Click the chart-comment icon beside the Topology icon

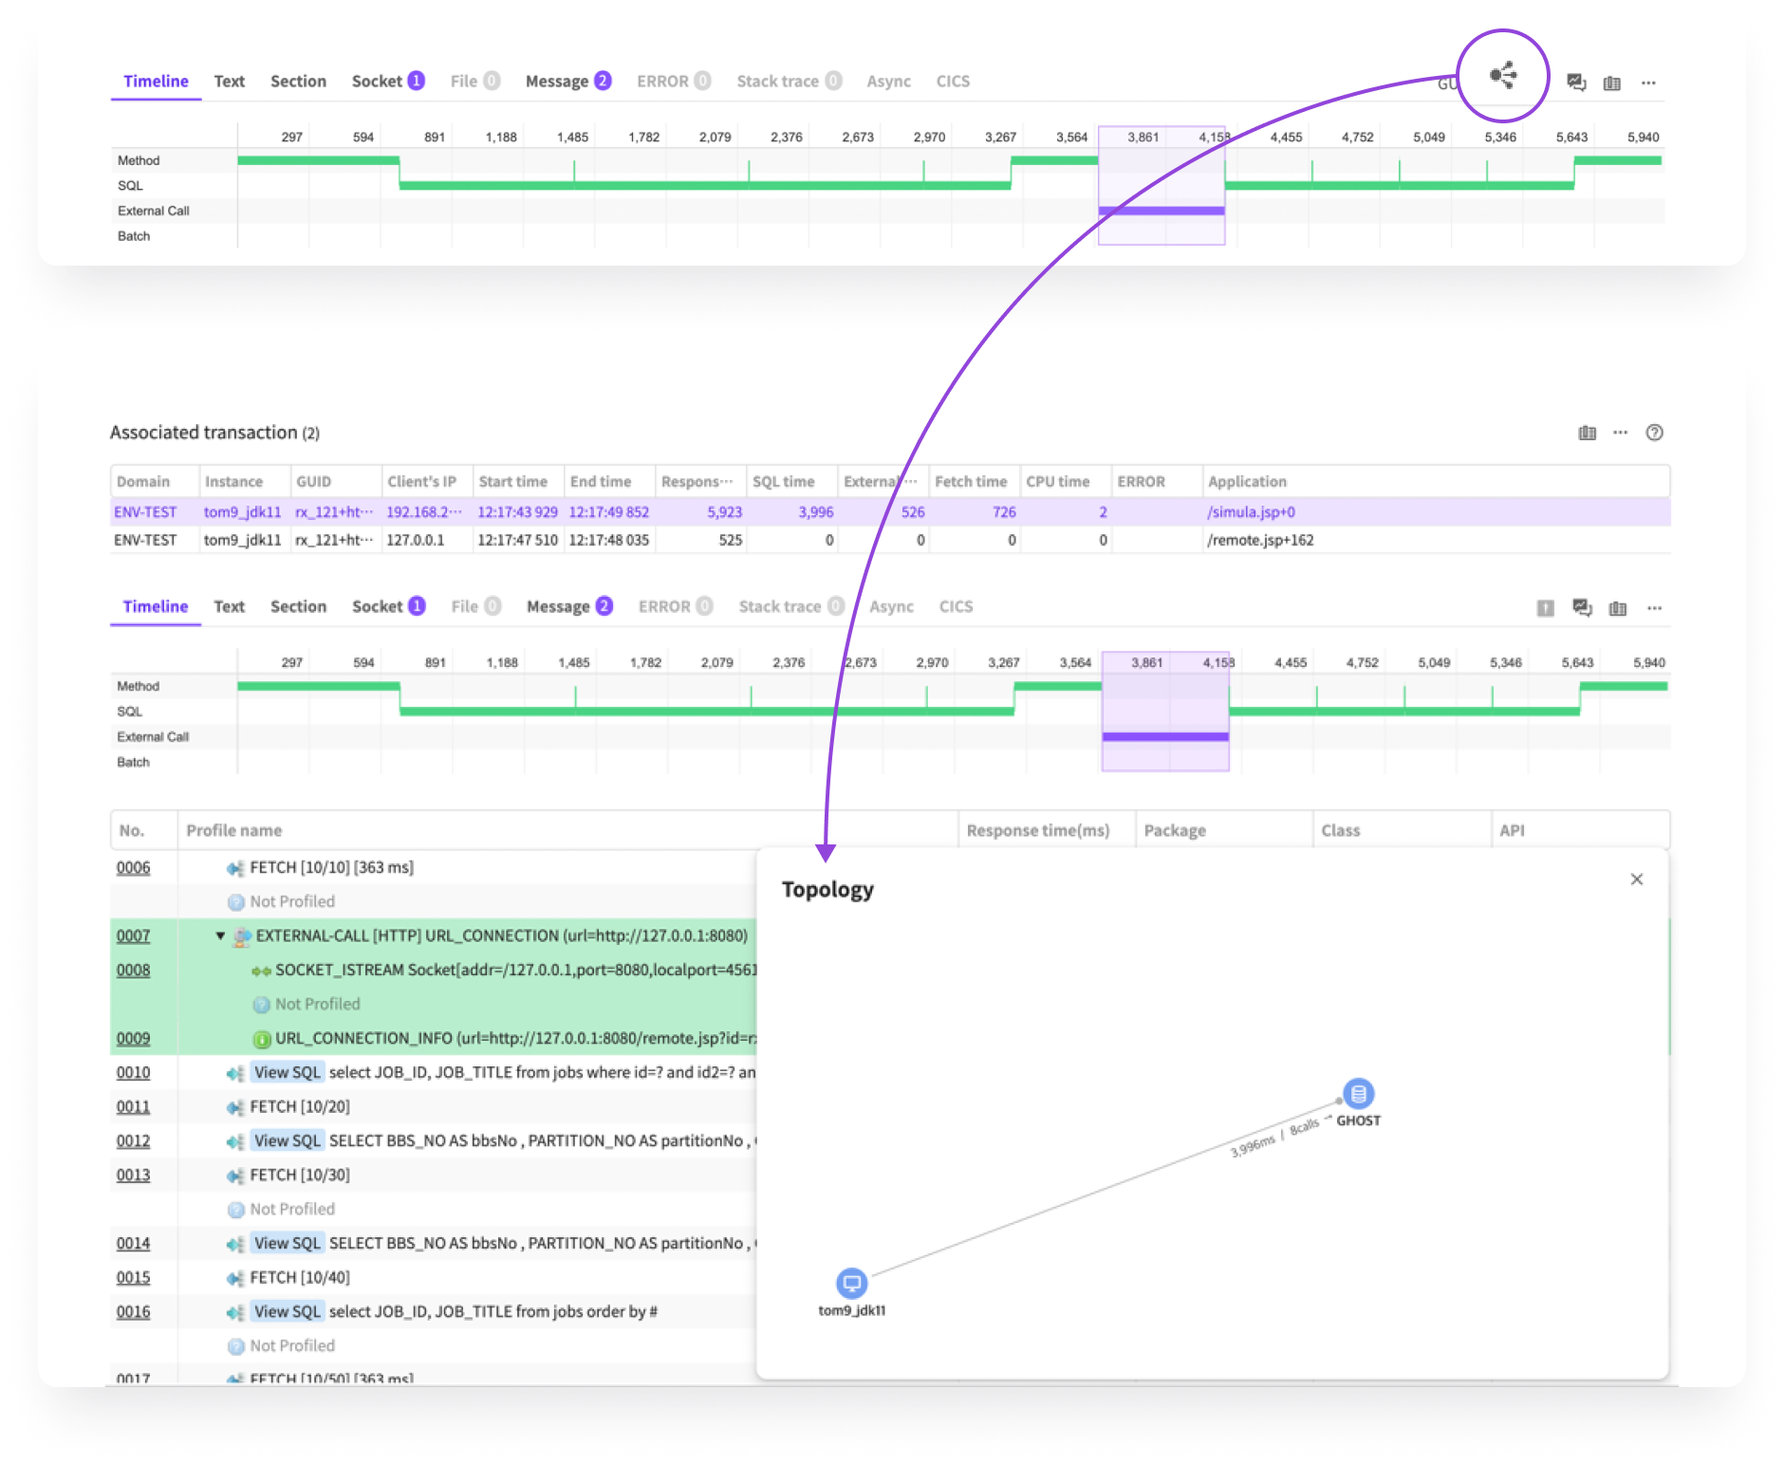[x=1576, y=83]
